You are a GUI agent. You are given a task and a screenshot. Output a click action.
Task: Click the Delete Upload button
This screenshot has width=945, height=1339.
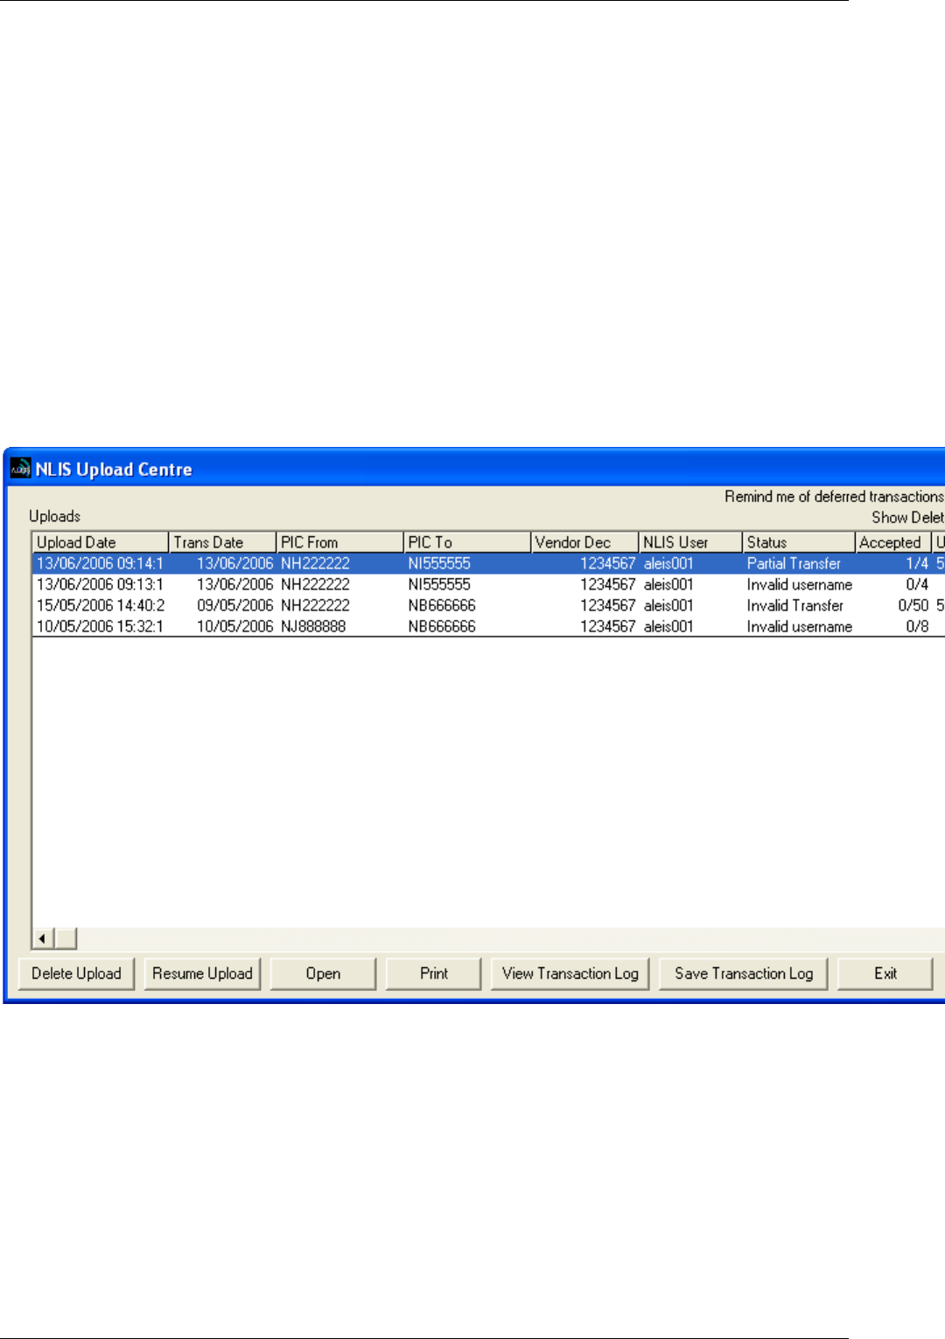pos(76,973)
